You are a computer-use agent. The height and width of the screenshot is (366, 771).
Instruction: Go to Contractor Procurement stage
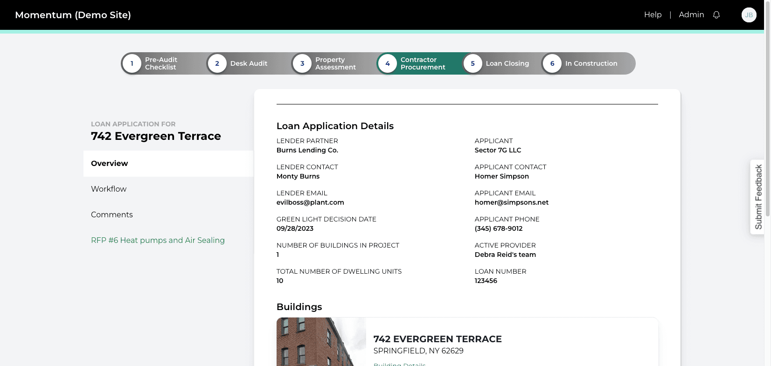pos(423,63)
